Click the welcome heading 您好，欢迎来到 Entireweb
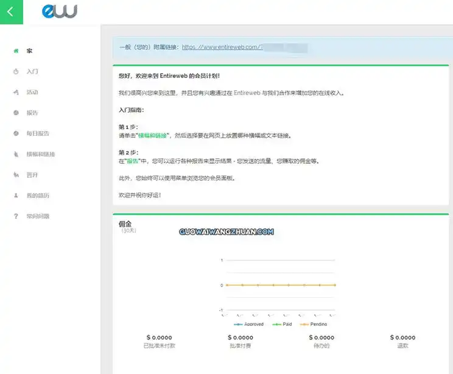The image size is (453, 374). click(x=169, y=76)
